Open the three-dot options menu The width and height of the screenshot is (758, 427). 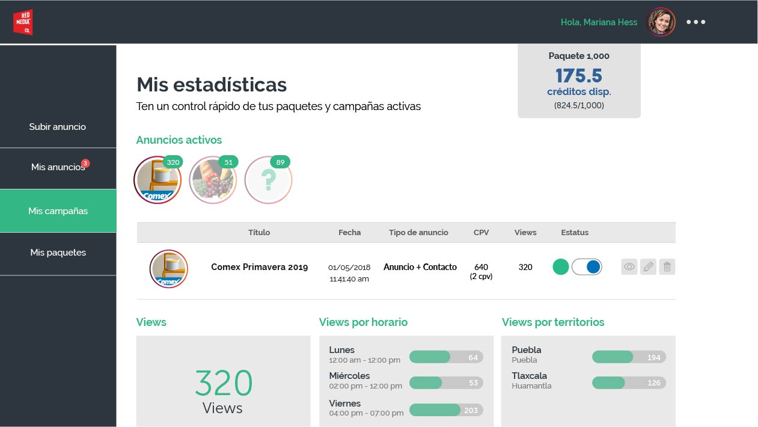(x=695, y=22)
